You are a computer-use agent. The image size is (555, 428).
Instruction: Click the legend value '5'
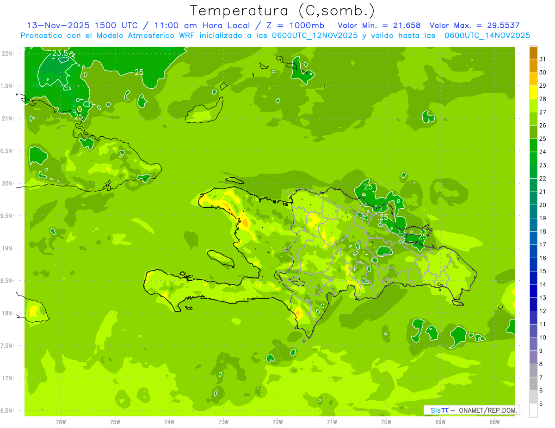(x=541, y=404)
